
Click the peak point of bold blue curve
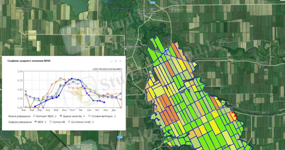tap(72, 78)
